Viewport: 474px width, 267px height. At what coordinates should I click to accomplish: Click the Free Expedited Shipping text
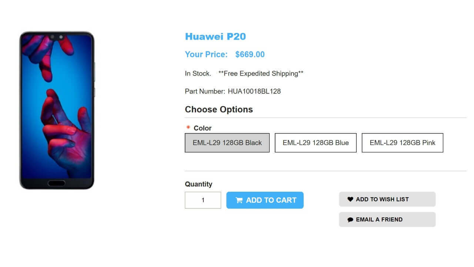(261, 73)
